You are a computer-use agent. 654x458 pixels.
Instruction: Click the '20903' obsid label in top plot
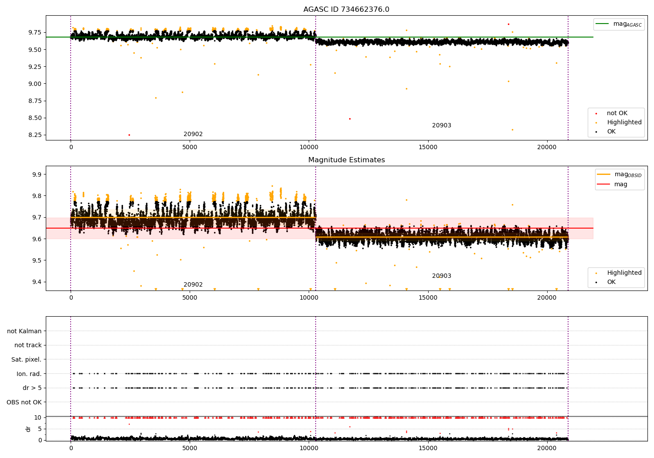click(442, 126)
